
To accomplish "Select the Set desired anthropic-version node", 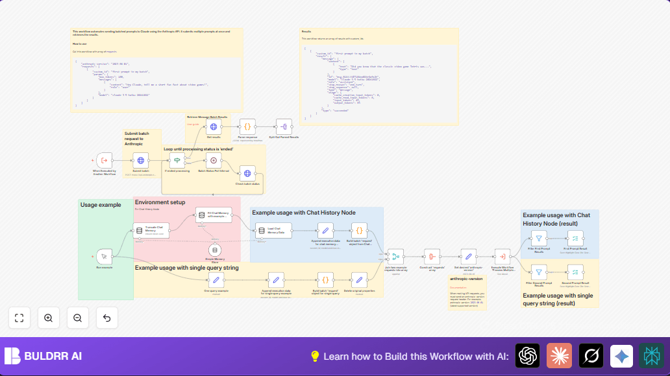I will click(468, 257).
